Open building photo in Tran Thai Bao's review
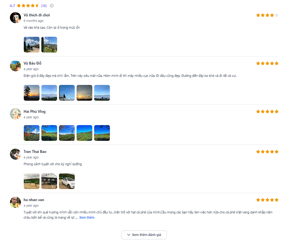 (x=49, y=181)
